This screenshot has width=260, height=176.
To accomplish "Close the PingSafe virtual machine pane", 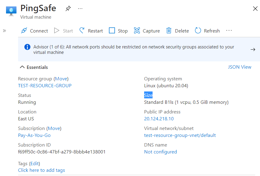I will pos(255,9).
